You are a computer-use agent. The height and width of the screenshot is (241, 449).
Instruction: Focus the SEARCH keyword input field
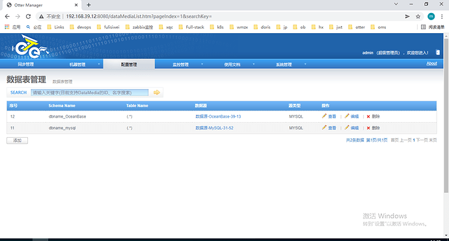[x=90, y=93]
